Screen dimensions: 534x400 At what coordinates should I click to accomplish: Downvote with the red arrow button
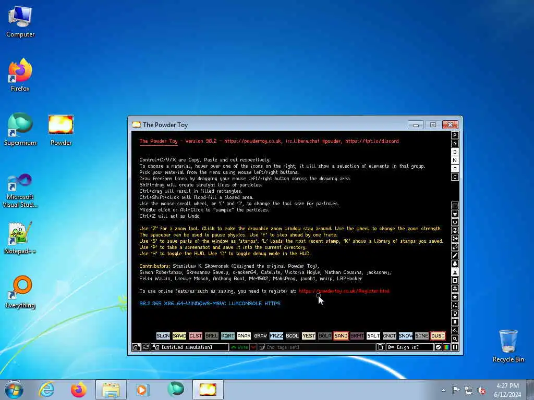click(x=253, y=347)
